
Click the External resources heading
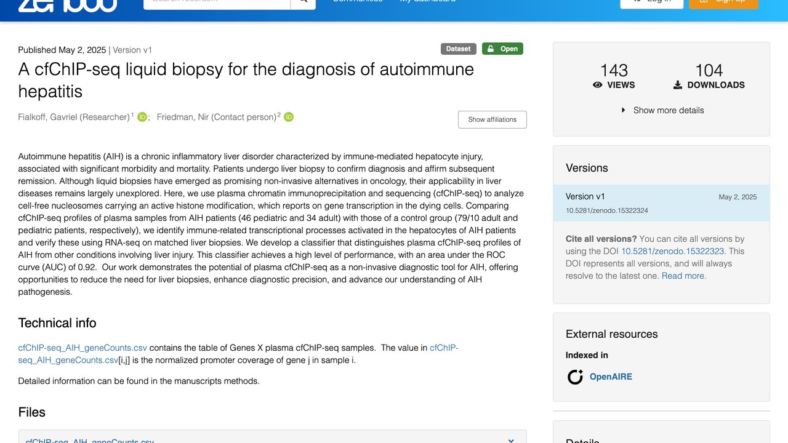(x=611, y=334)
